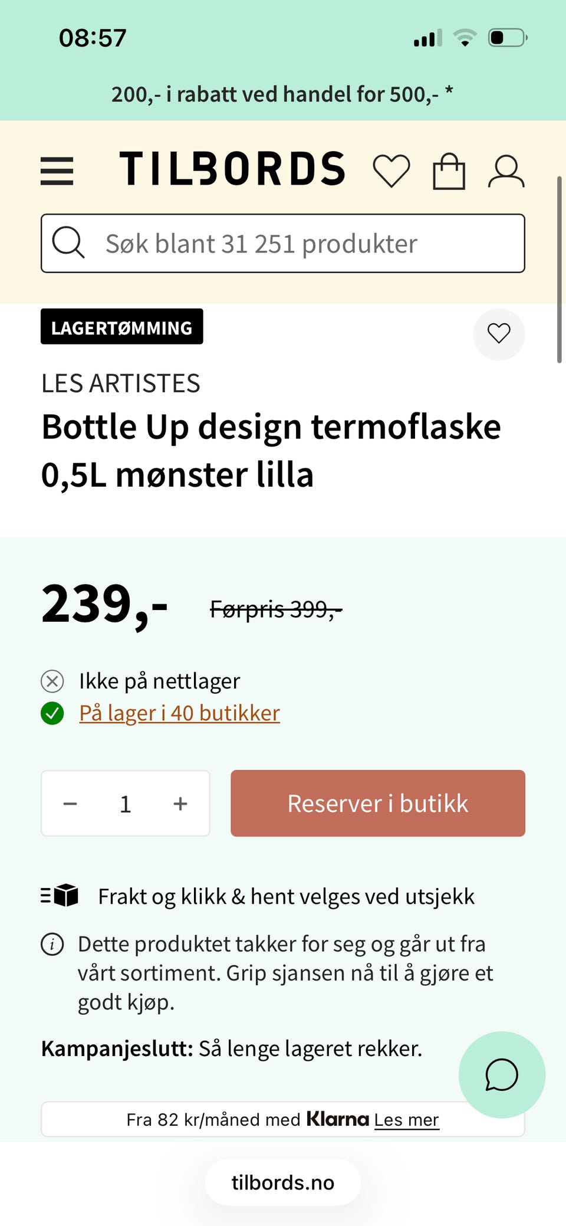
Task: Click the LAGERTØMMING badge
Action: click(122, 327)
